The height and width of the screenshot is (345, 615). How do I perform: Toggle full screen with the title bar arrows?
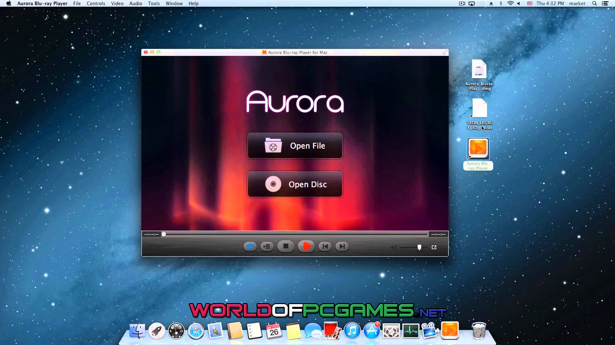click(445, 52)
